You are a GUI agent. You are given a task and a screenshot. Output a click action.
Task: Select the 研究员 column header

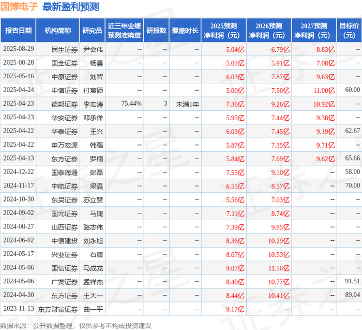coord(92,30)
